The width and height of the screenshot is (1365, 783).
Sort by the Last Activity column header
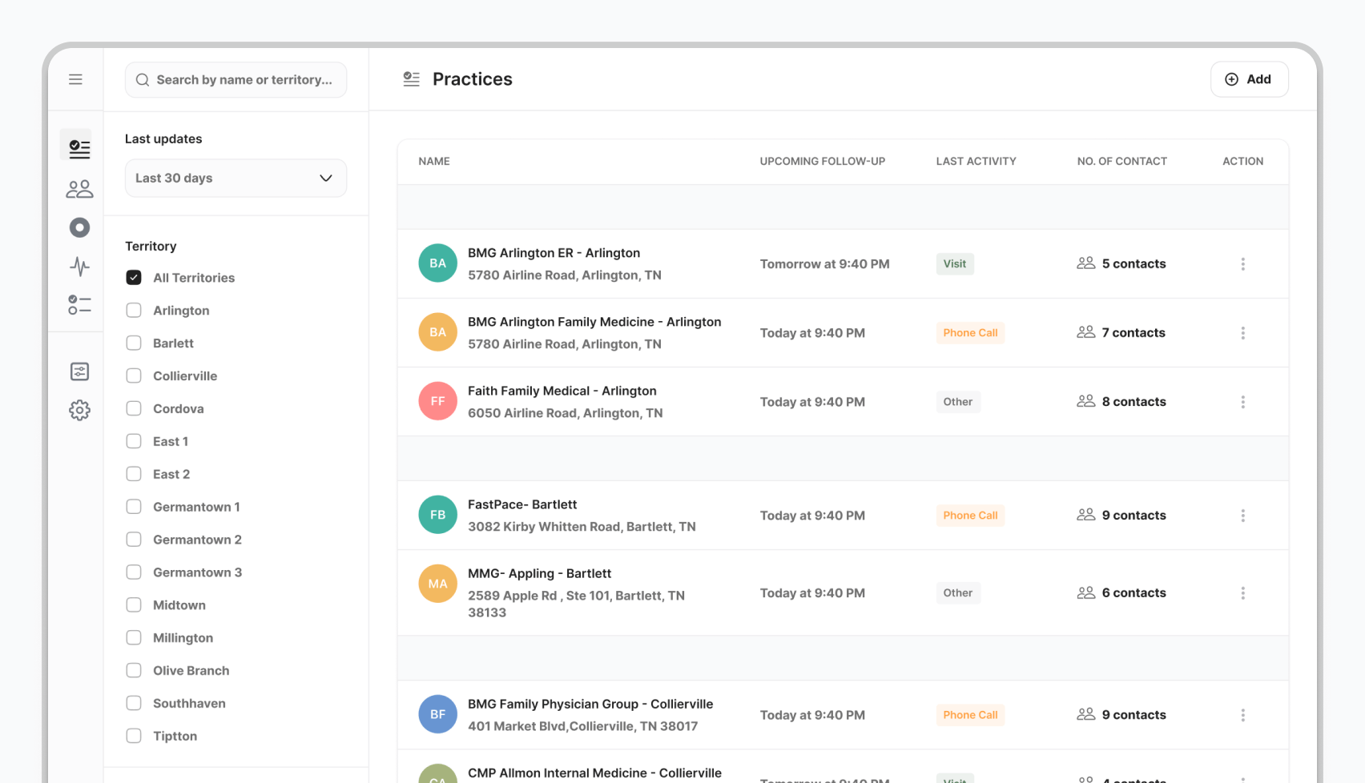[976, 162]
